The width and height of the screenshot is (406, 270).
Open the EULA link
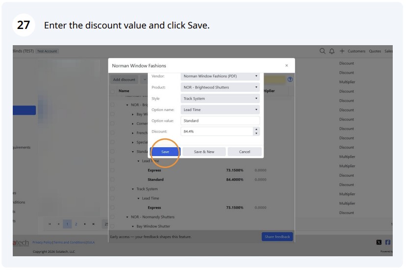pos(91,243)
